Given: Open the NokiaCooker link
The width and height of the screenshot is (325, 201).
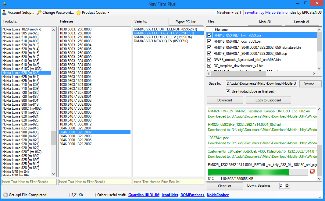Looking at the screenshot, I should pos(218,195).
